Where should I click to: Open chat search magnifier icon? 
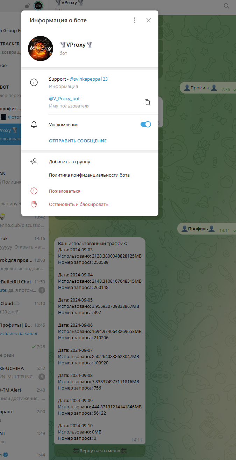click(227, 6)
